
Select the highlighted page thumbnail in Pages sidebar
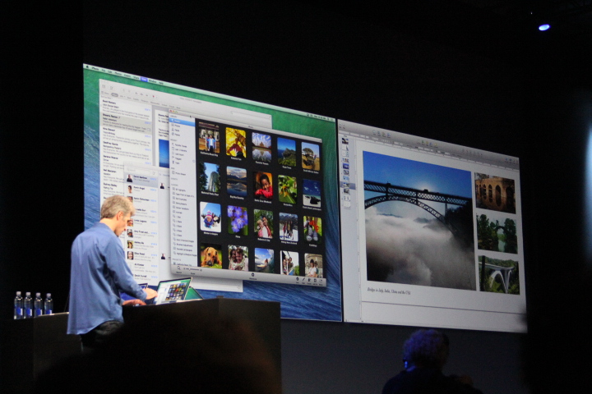(346, 186)
